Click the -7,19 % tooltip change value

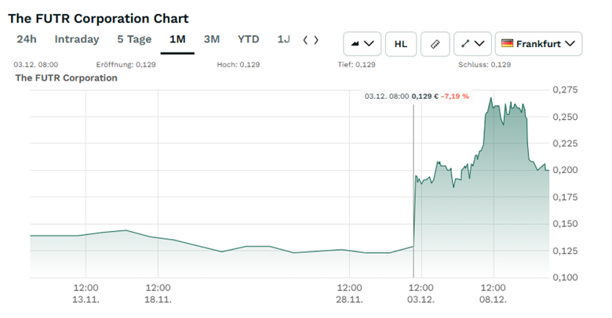(455, 96)
